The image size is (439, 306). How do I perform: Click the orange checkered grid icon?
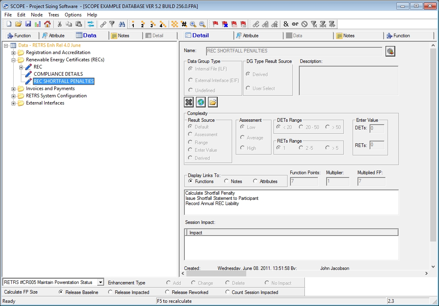click(x=174, y=24)
